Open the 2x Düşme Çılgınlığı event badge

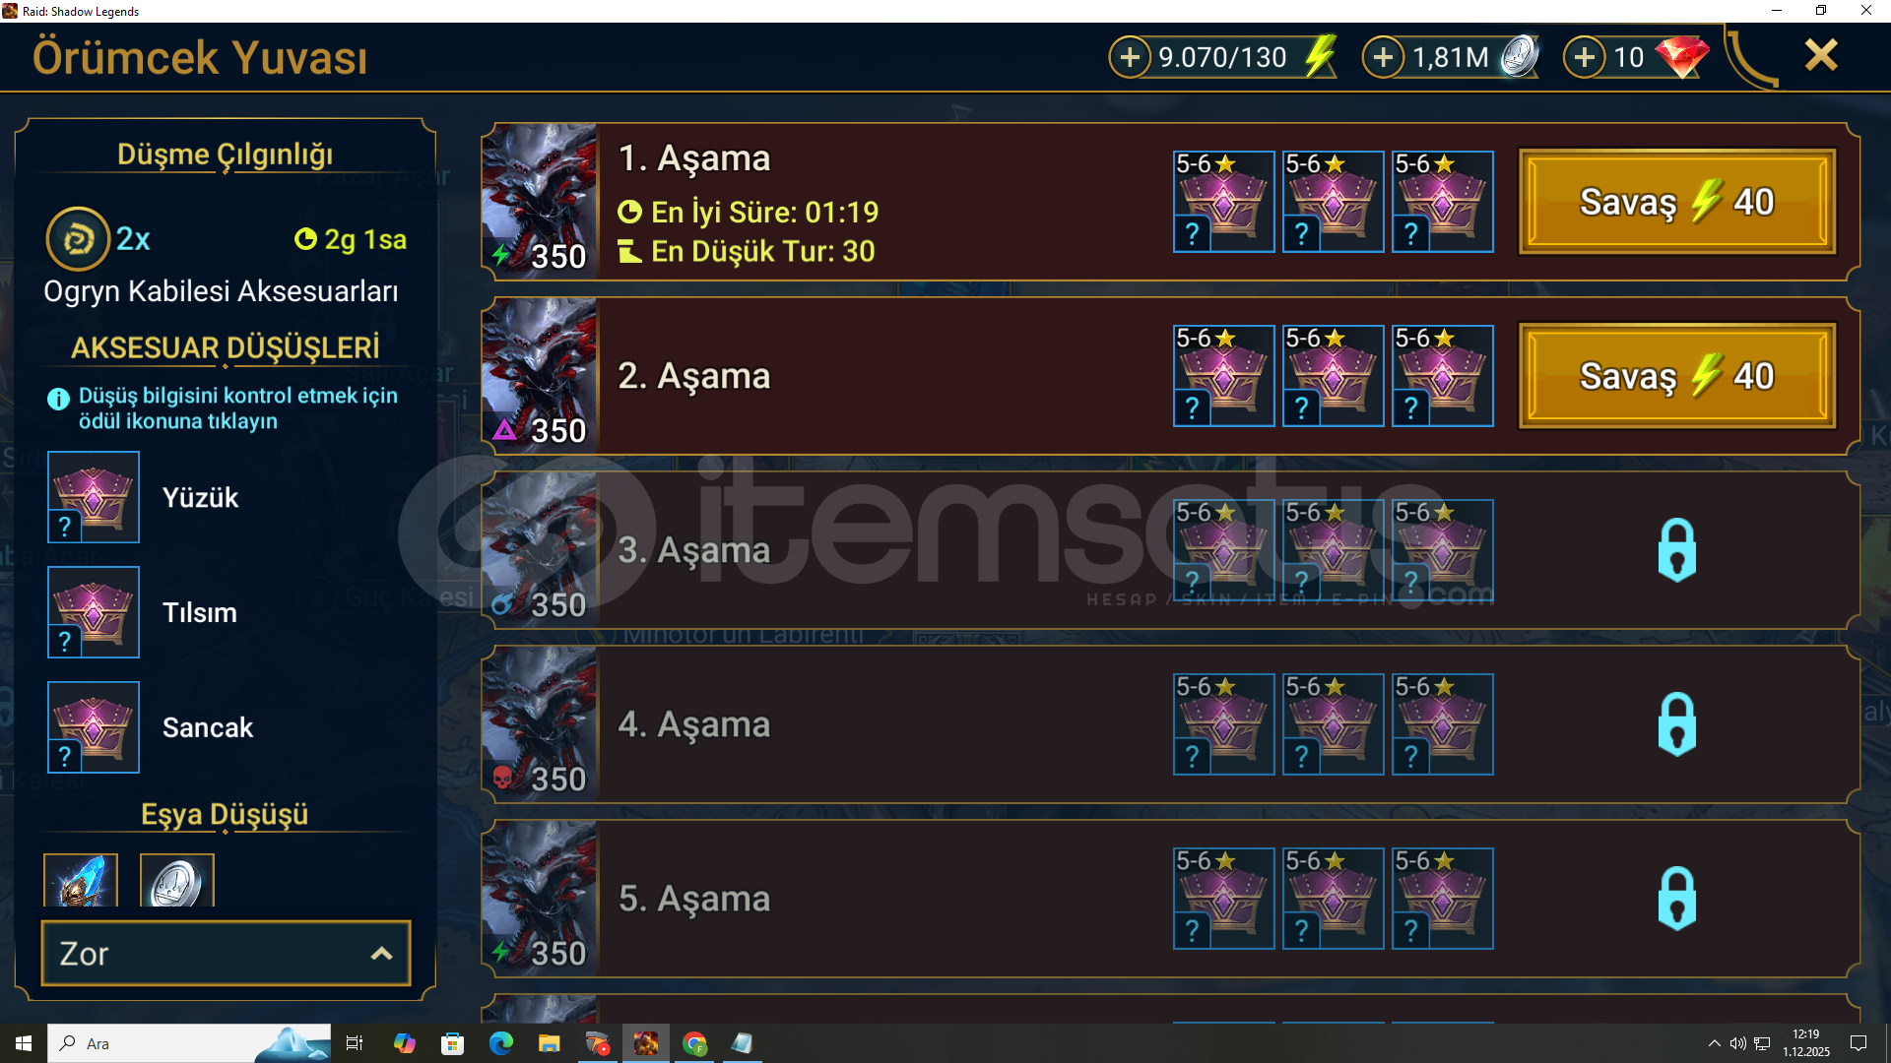78,238
